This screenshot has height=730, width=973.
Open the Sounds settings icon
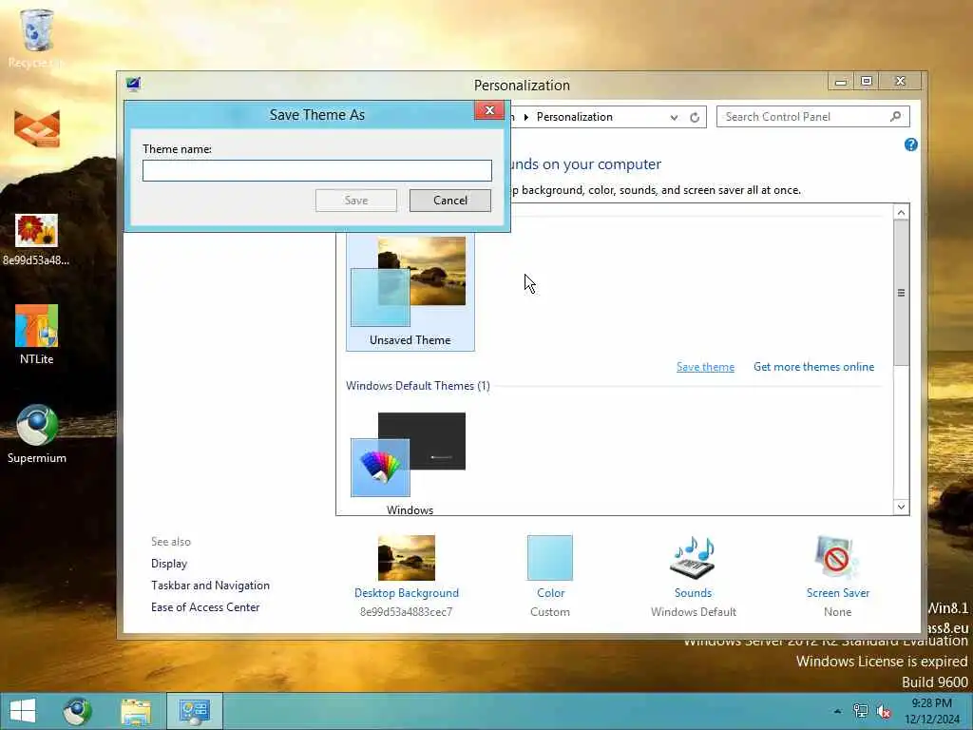click(693, 557)
